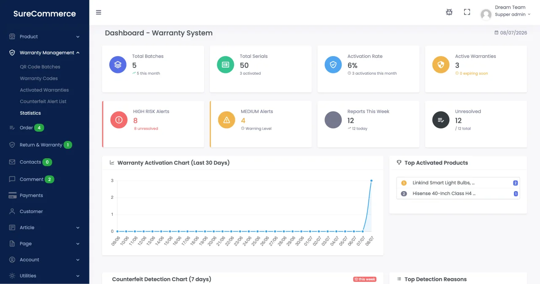Viewport: 540px width, 284px height.
Task: Click the Return & Warranty shield icon
Action: (x=12, y=145)
